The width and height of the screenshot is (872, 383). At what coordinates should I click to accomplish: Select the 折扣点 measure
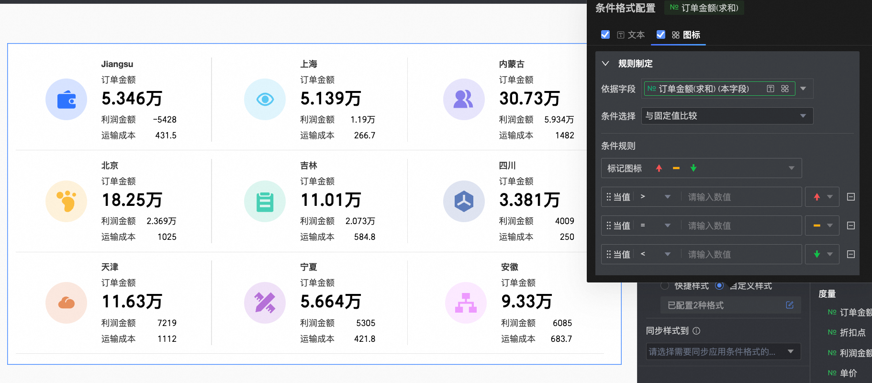coord(847,332)
